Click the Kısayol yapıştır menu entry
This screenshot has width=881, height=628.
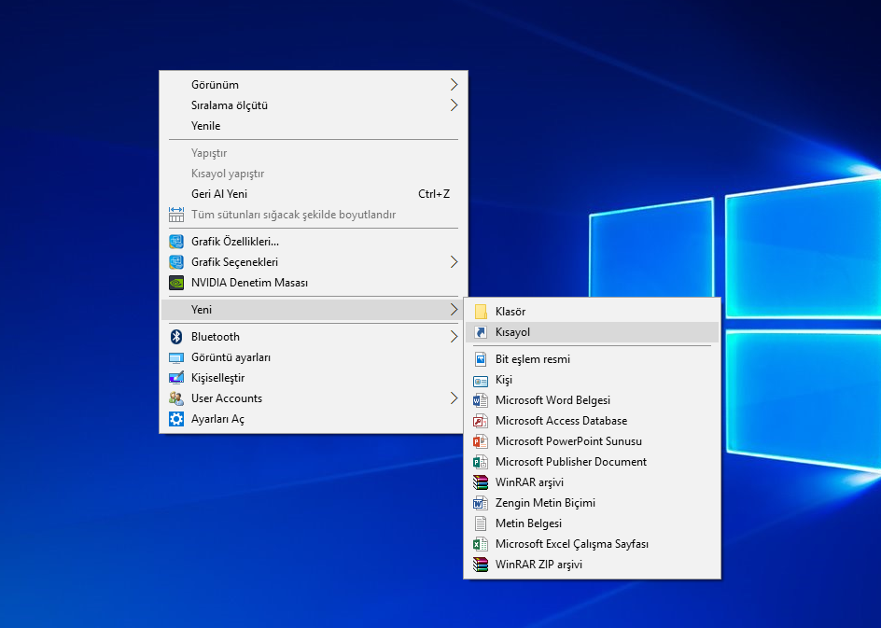(314, 174)
